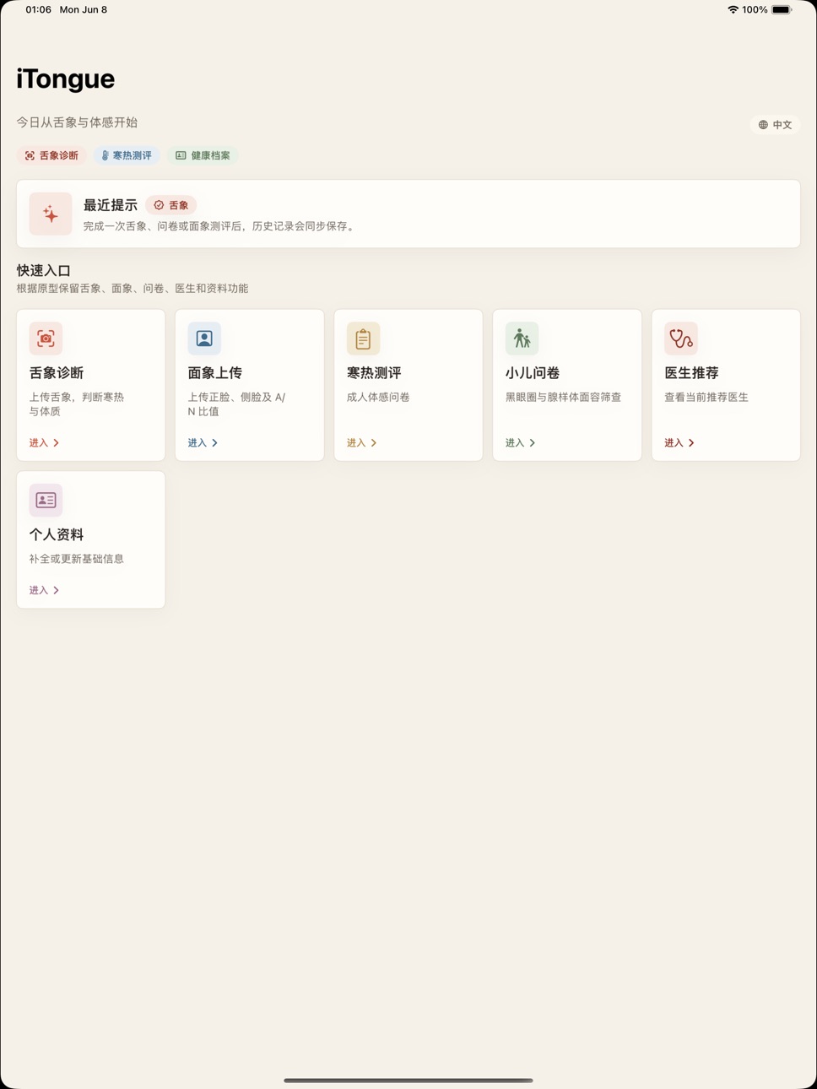Open 进入 link on 医生推荐 card
The image size is (817, 1089).
679,442
